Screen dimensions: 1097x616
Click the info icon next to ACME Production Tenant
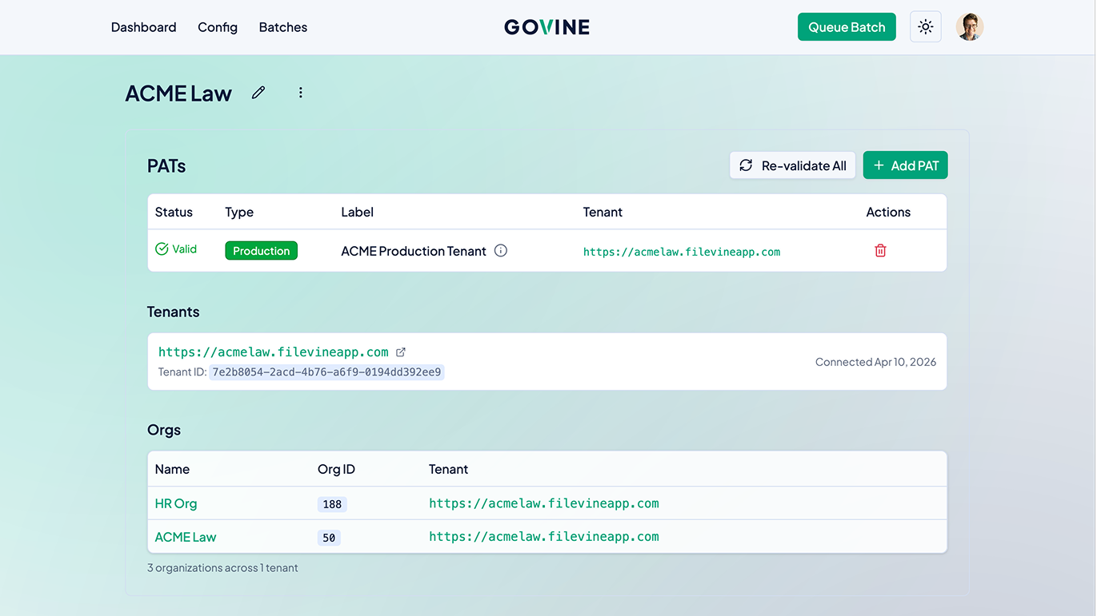click(501, 251)
